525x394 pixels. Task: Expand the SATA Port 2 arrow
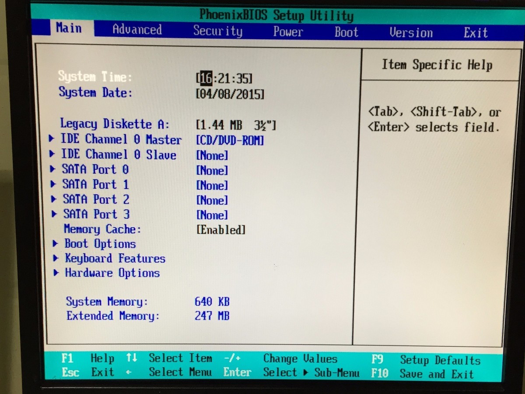point(54,199)
